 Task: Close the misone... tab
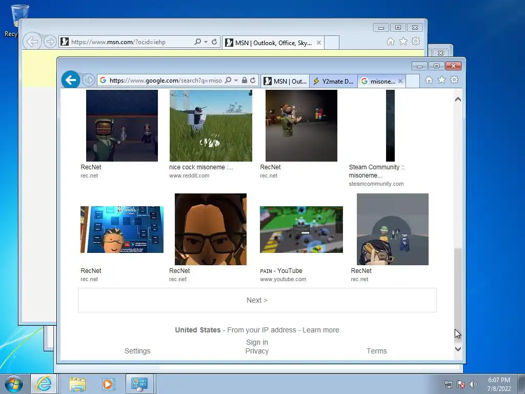pos(400,81)
